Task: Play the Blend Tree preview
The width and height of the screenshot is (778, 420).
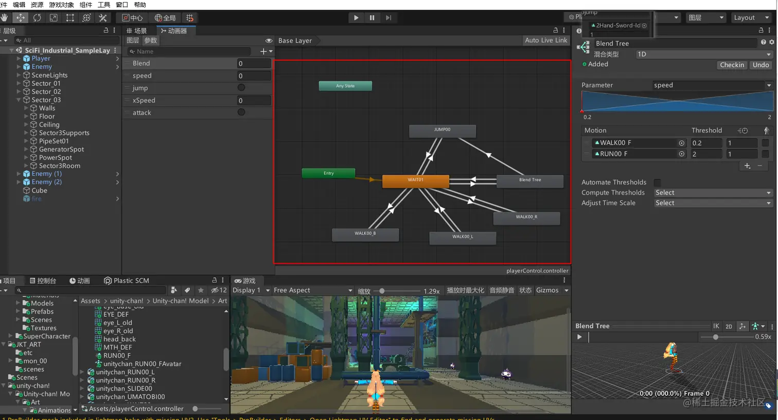Action: point(579,337)
